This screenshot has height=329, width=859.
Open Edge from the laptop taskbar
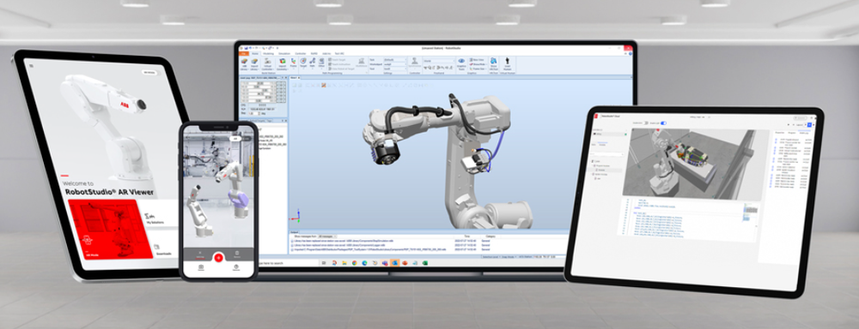pyautogui.click(x=365, y=263)
